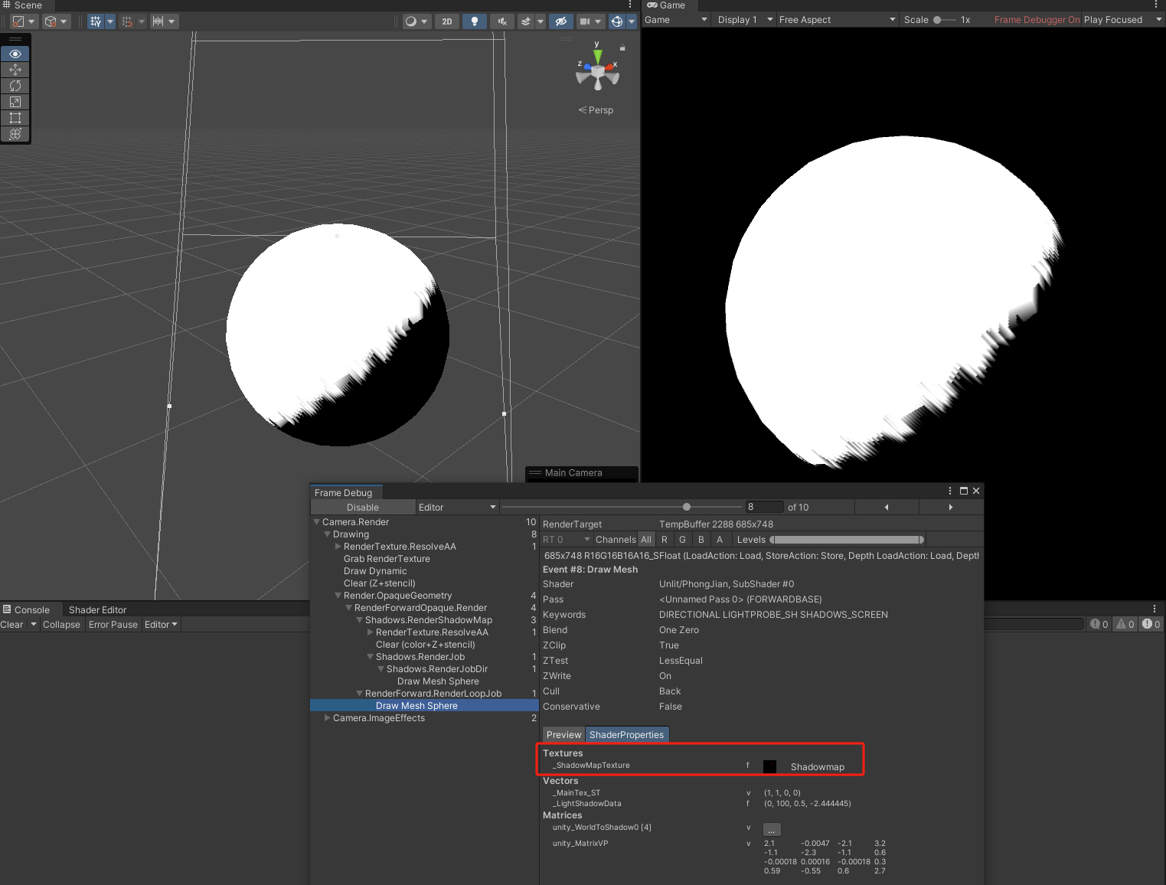
Task: Select the Transform tool
Action: pos(15,134)
